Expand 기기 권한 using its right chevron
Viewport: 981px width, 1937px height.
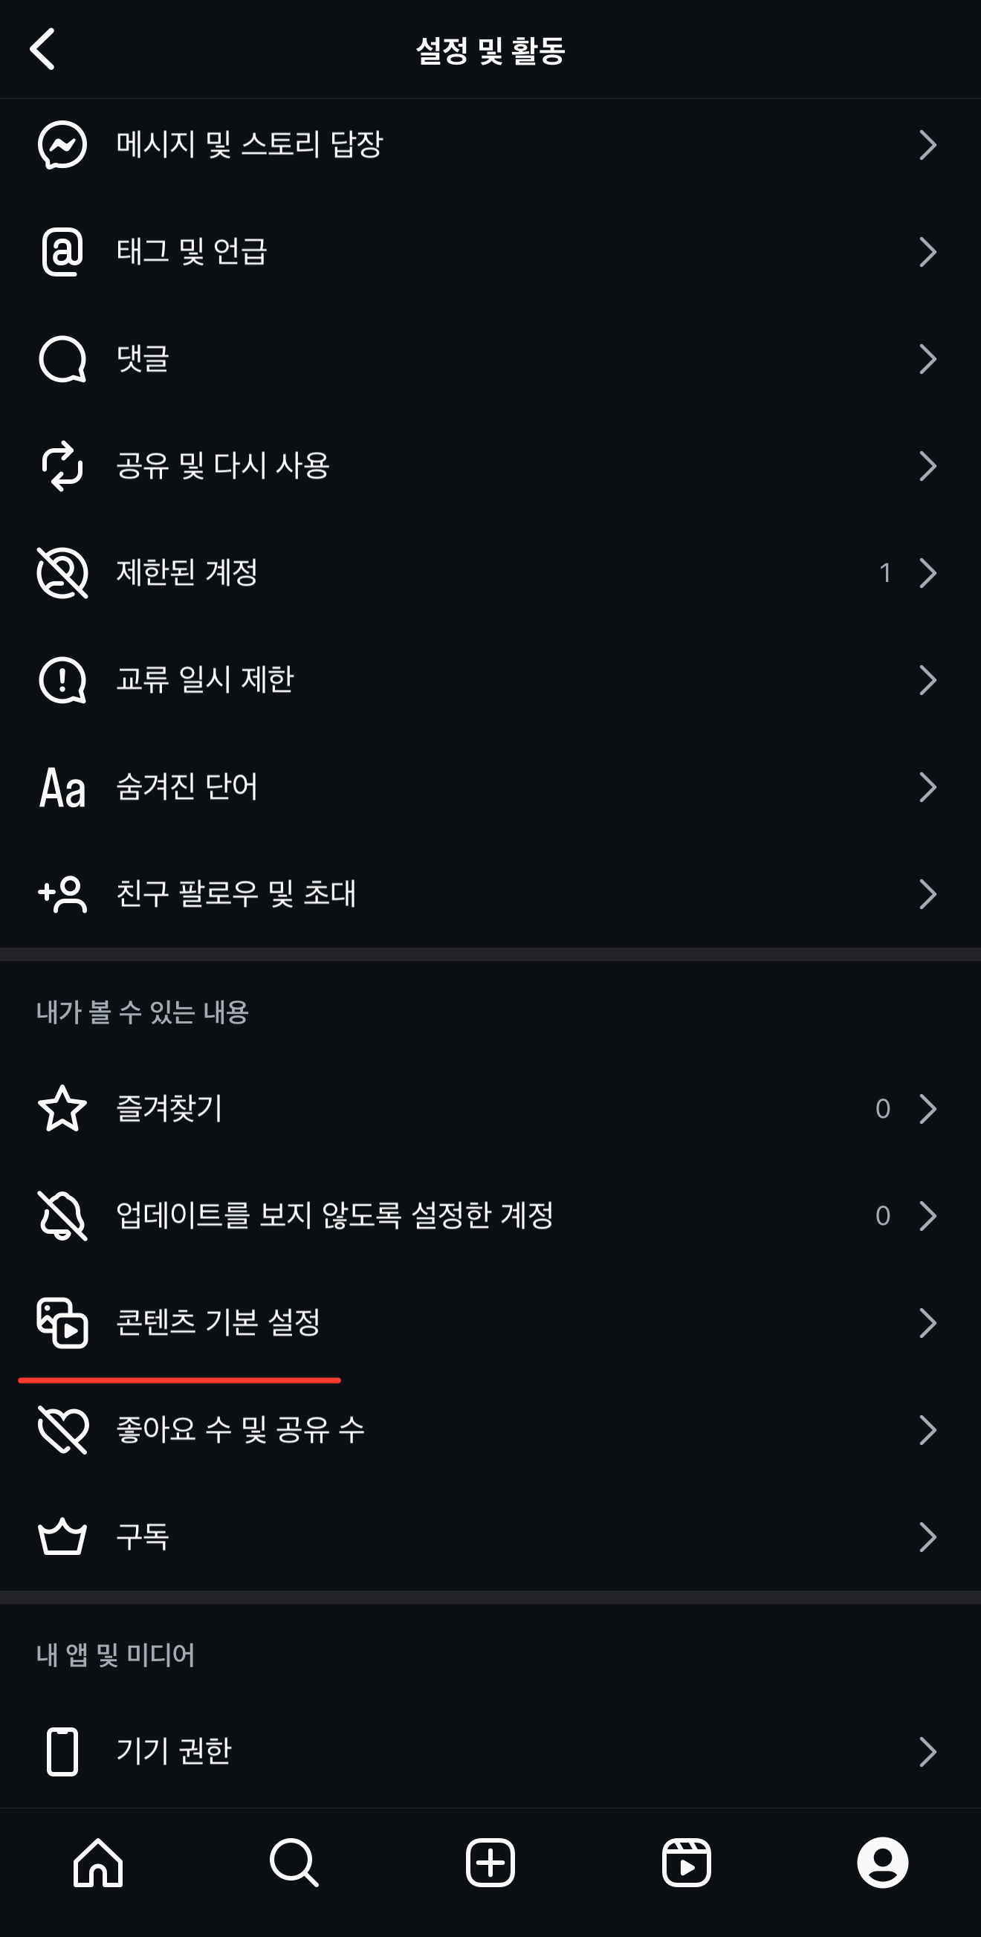tap(928, 1751)
